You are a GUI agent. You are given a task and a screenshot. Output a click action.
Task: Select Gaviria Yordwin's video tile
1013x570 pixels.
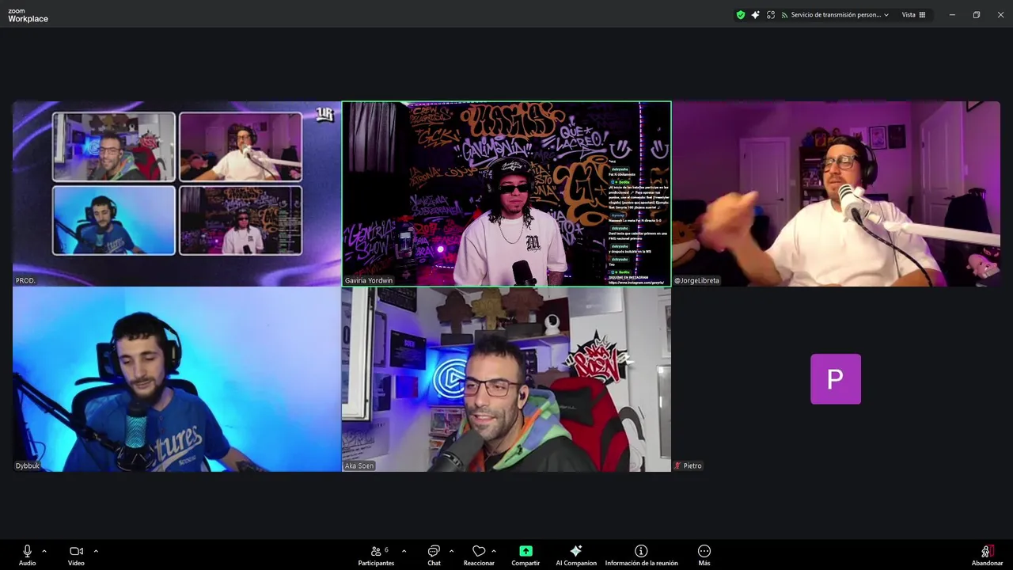pyautogui.click(x=506, y=193)
